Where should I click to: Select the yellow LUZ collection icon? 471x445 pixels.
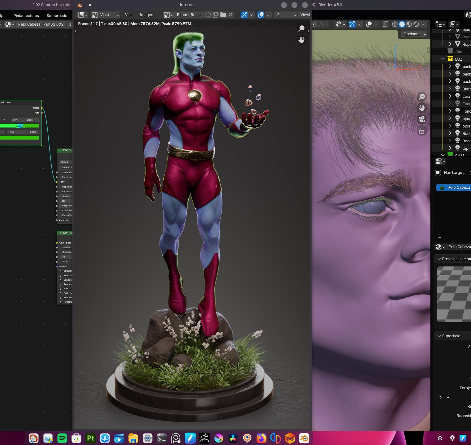(450, 59)
